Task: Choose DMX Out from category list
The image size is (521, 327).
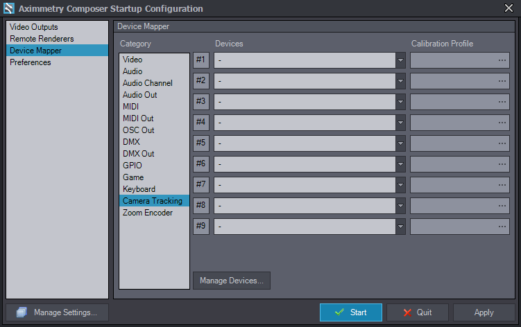Action: (138, 154)
